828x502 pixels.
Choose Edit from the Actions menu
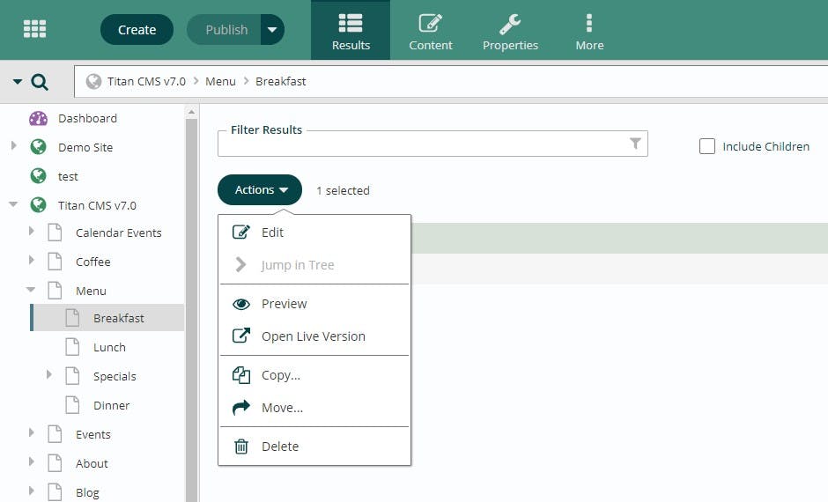314,233
